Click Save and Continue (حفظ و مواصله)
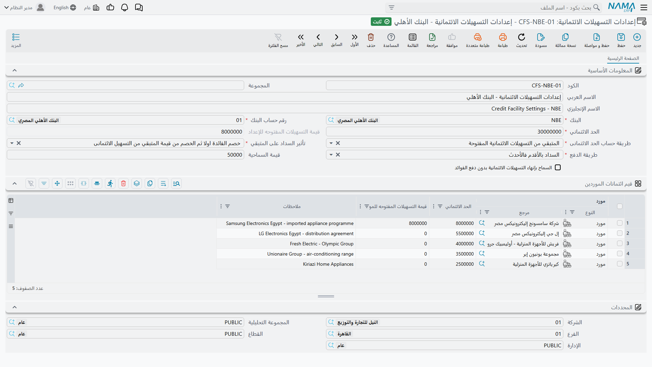652x367 pixels. (x=597, y=40)
